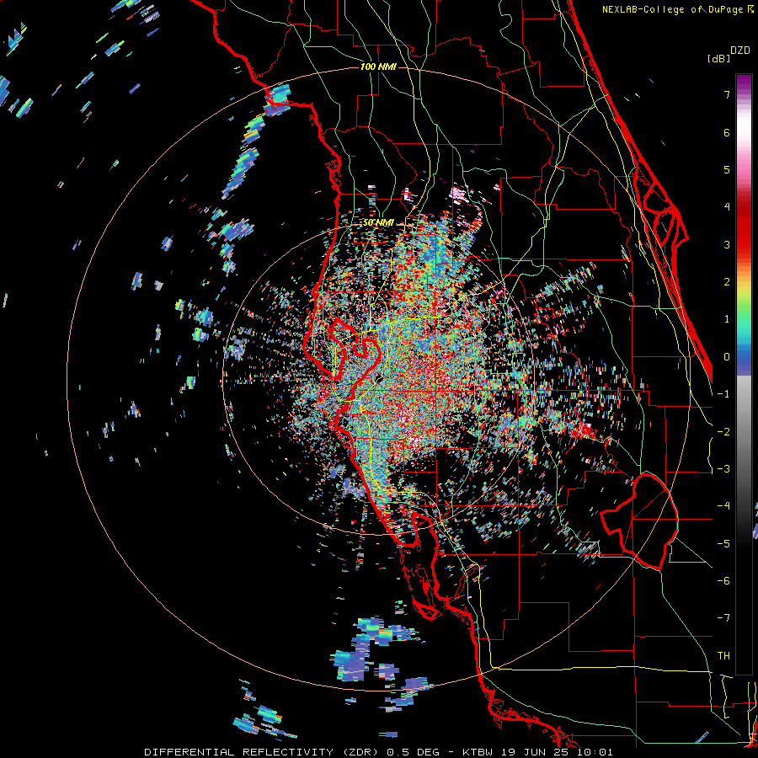Click the DZD colorbar title

click(x=740, y=51)
